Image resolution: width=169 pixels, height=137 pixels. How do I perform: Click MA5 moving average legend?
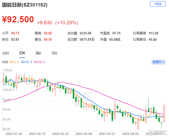coord(14,62)
